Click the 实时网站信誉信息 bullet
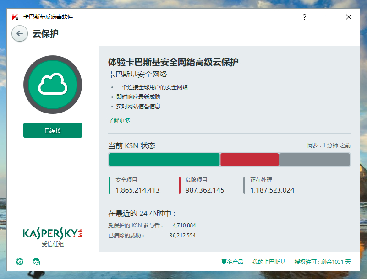The image size is (367, 279). [138, 107]
